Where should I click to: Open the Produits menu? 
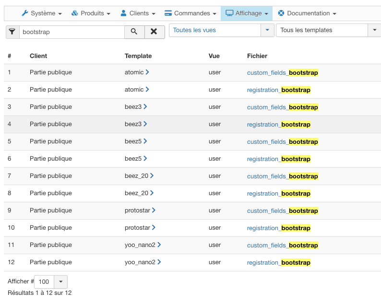click(91, 13)
